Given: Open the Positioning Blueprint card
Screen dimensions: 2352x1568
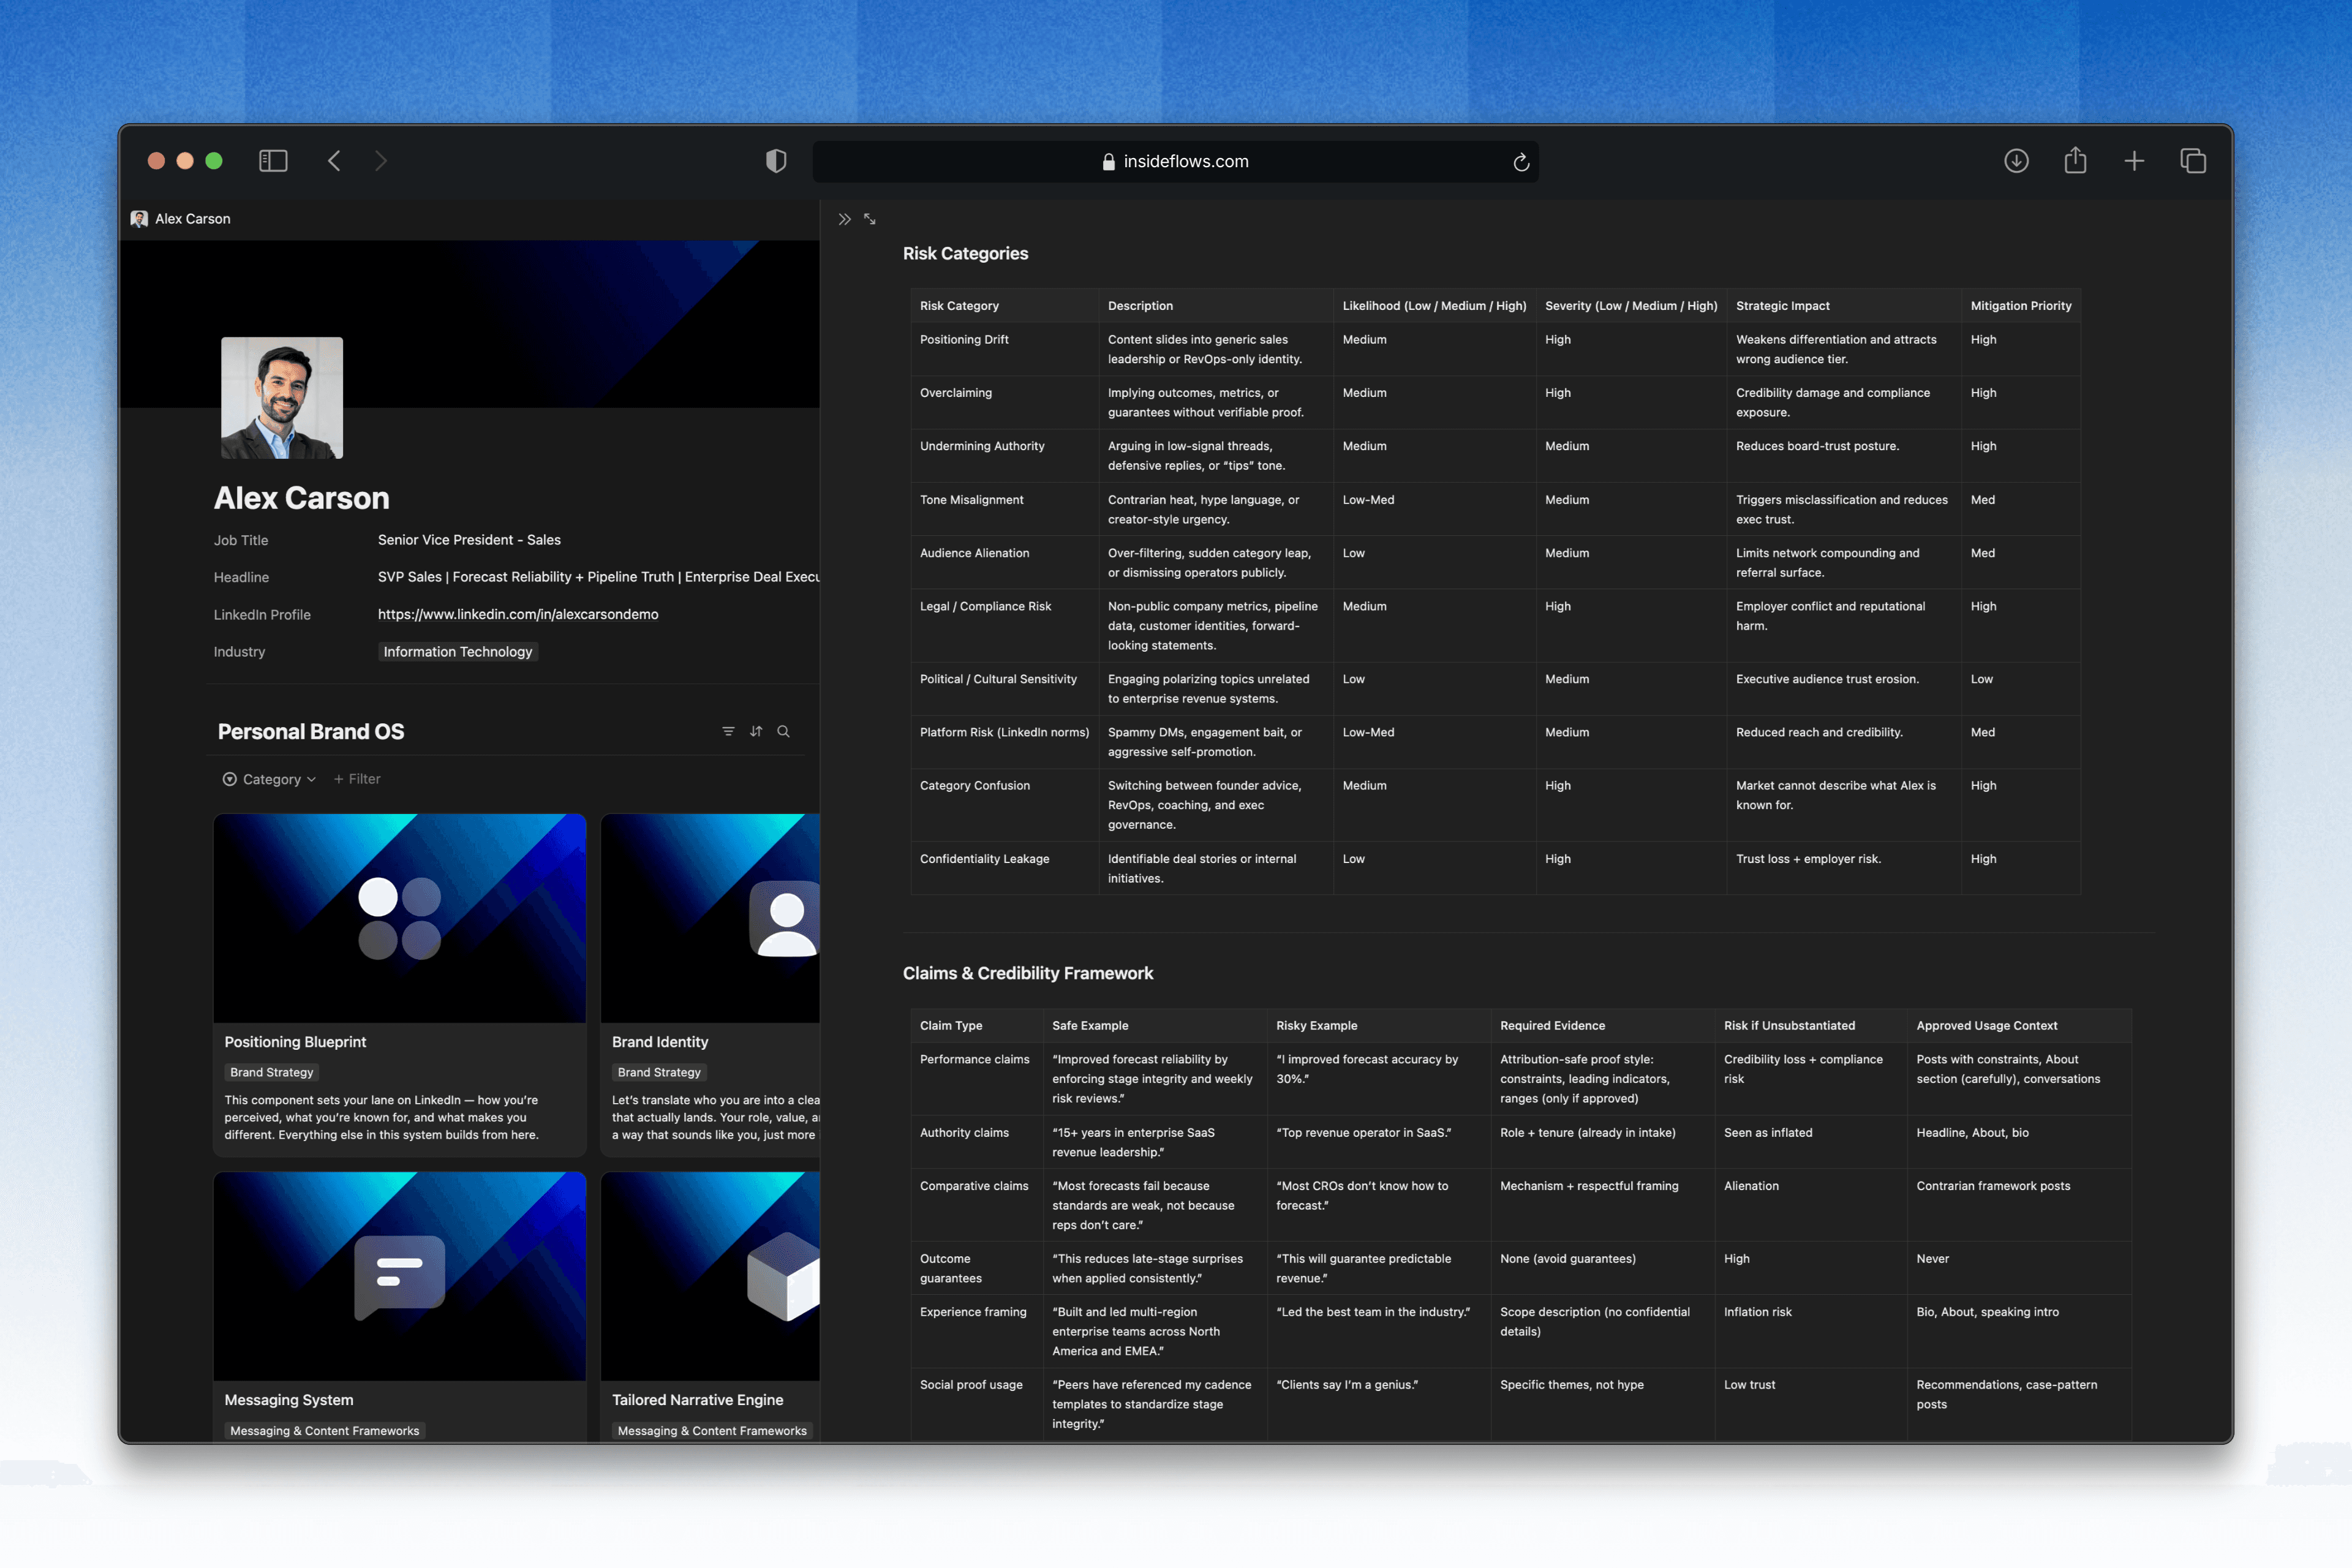Looking at the screenshot, I should pos(295,1042).
